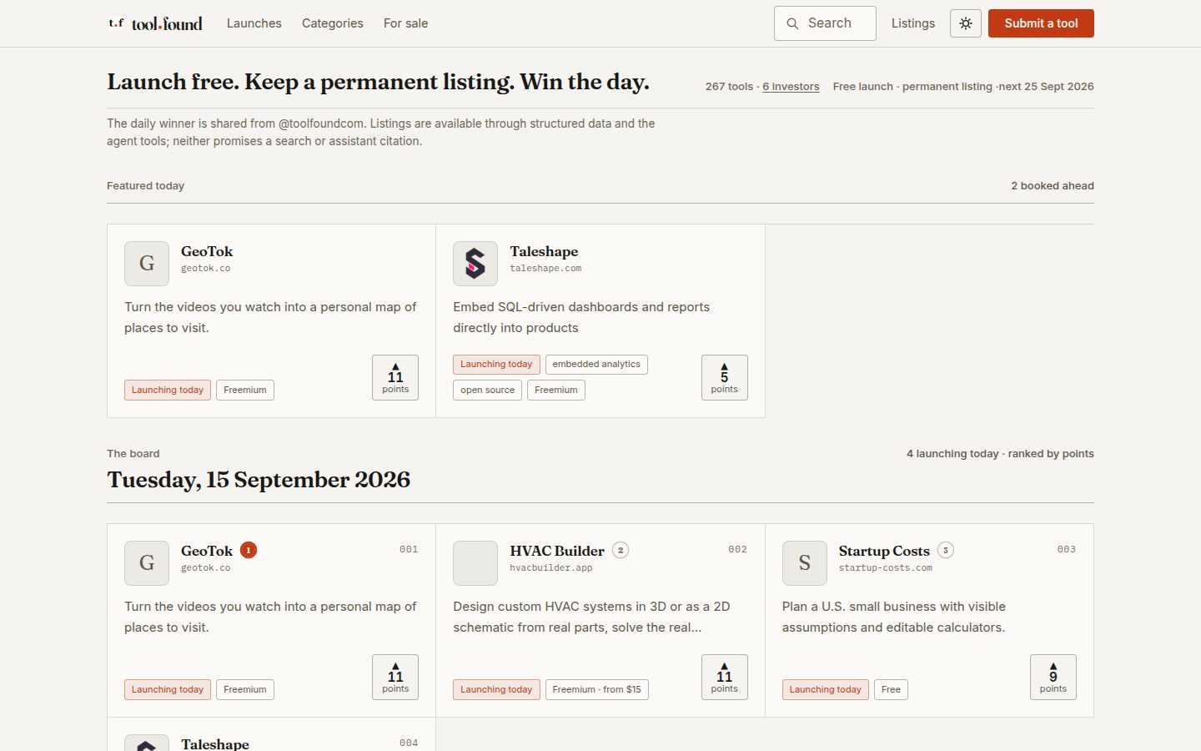Upvote GeoTok in Featured today
The width and height of the screenshot is (1201, 751).
[x=395, y=378]
